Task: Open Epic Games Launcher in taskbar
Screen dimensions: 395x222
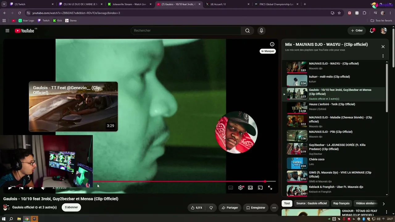Action: (x=34, y=219)
